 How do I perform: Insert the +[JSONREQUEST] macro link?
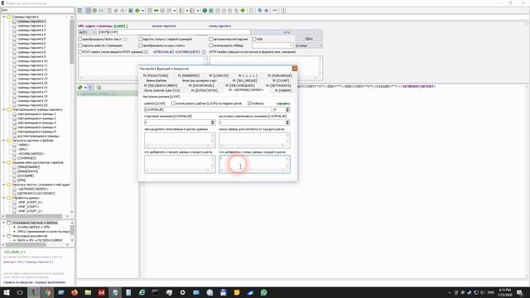(x=188, y=52)
